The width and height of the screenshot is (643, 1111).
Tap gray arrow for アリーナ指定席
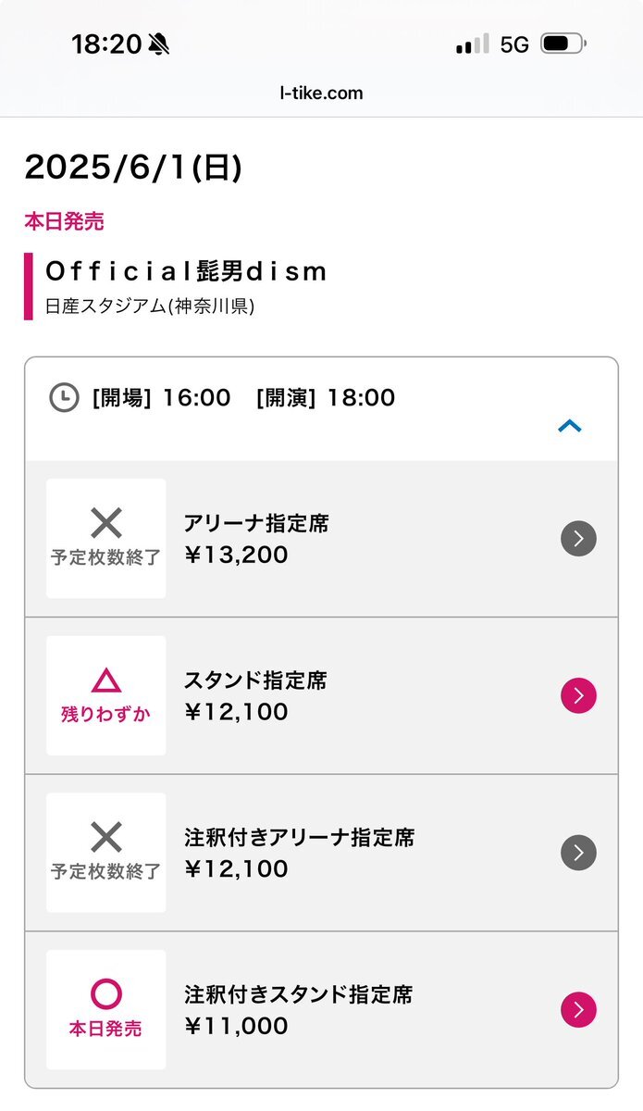pos(578,538)
